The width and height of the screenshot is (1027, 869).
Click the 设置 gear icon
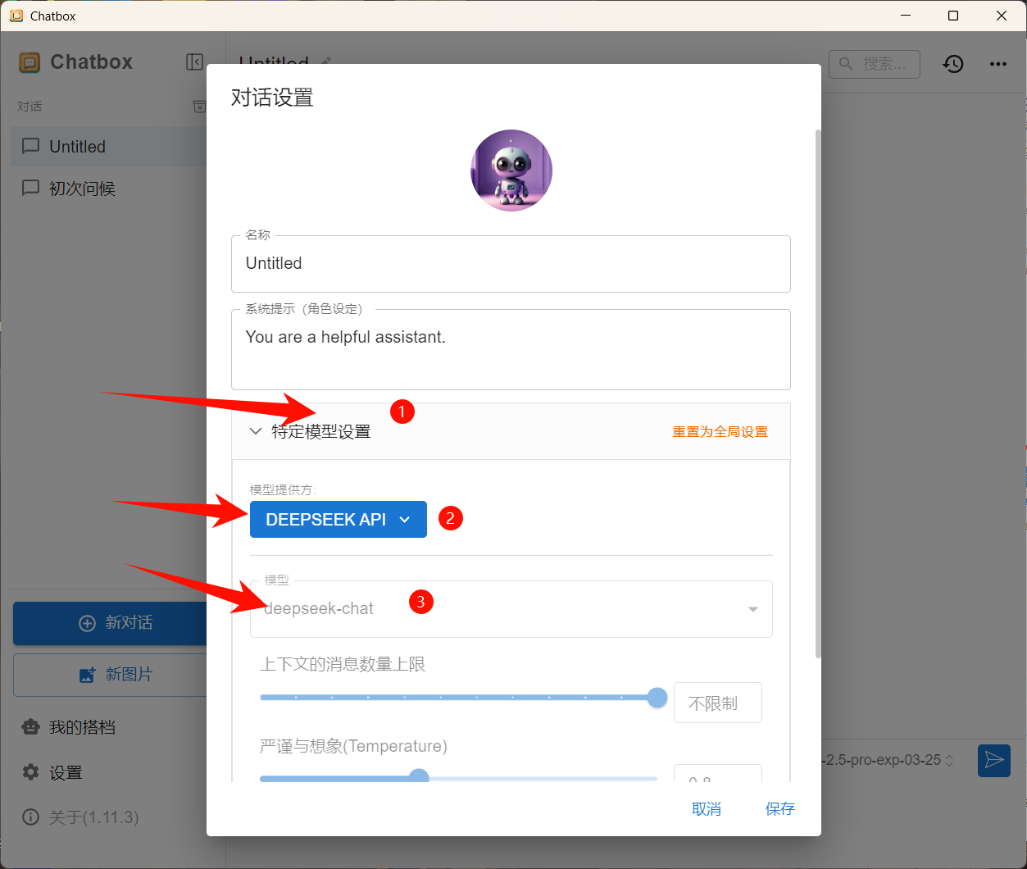coord(30,772)
